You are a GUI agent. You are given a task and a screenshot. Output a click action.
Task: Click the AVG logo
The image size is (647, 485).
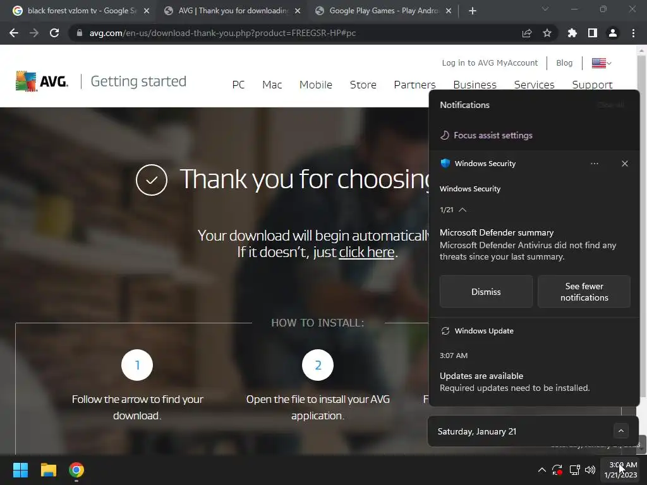(x=42, y=81)
